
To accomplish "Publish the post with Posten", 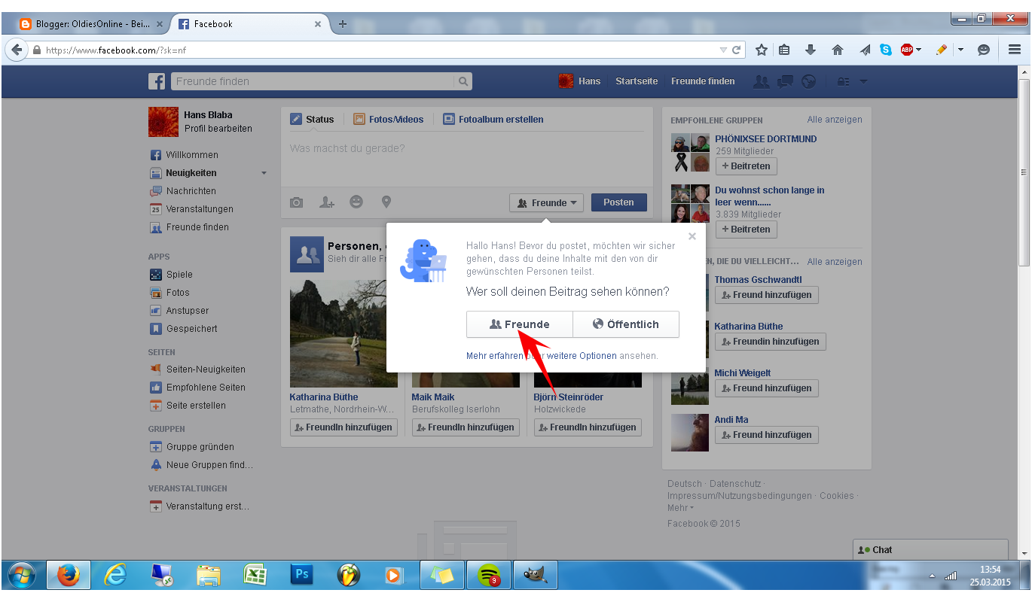I will 618,202.
